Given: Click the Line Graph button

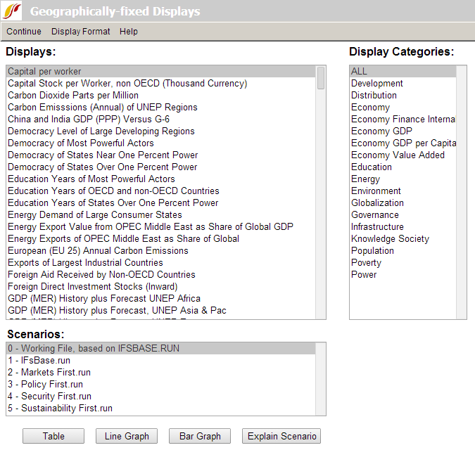Looking at the screenshot, I should click(127, 436).
